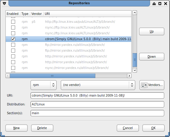Click the p5 vendor cell
The height and width of the screenshot is (137, 170).
point(34,22)
